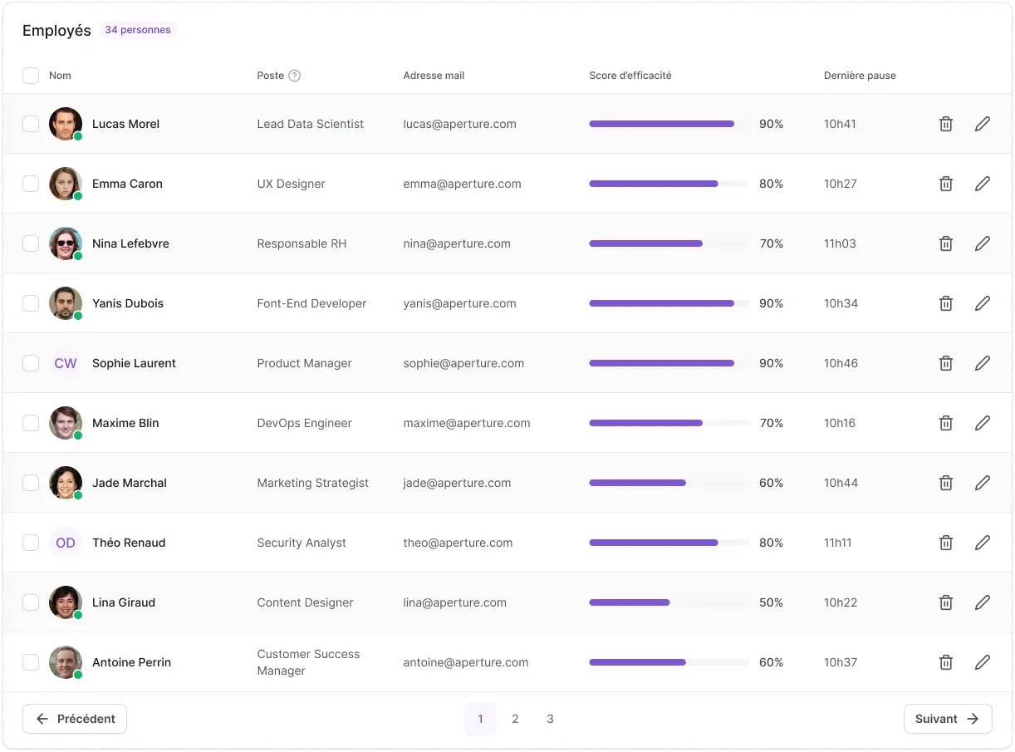This screenshot has width=1015, height=752.
Task: Click the Précédent button
Action: click(75, 719)
